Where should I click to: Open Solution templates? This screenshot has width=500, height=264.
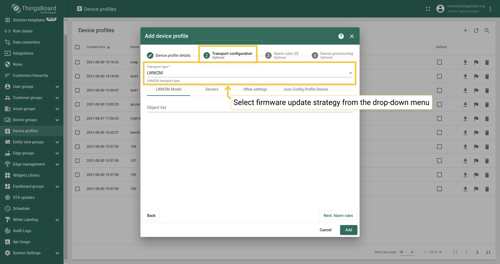[x=32, y=20]
